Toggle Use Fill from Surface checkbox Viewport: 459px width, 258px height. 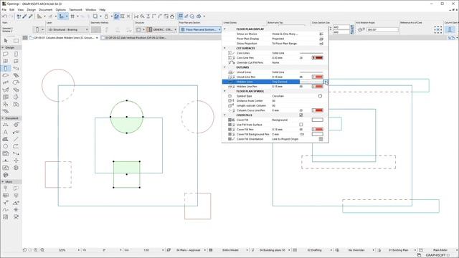(301, 125)
